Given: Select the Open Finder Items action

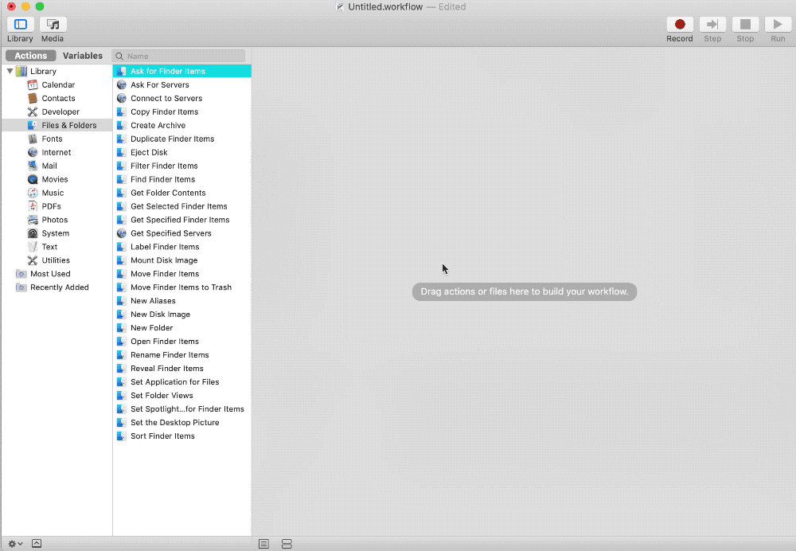Looking at the screenshot, I should (x=182, y=342).
